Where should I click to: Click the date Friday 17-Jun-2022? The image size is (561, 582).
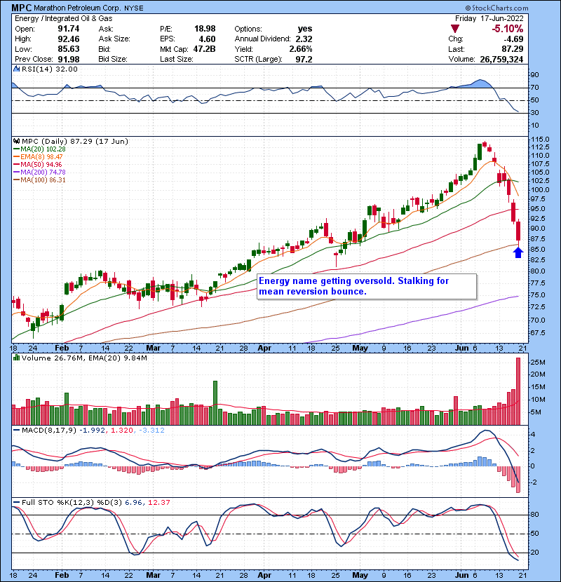489,18
